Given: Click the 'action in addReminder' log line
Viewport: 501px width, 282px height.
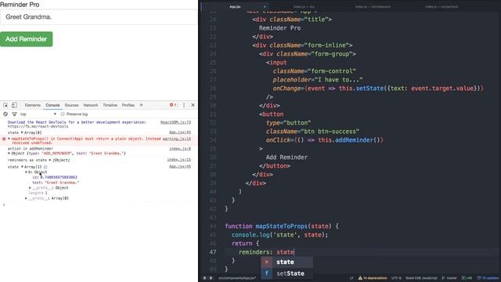Looking at the screenshot, I should (31, 149).
